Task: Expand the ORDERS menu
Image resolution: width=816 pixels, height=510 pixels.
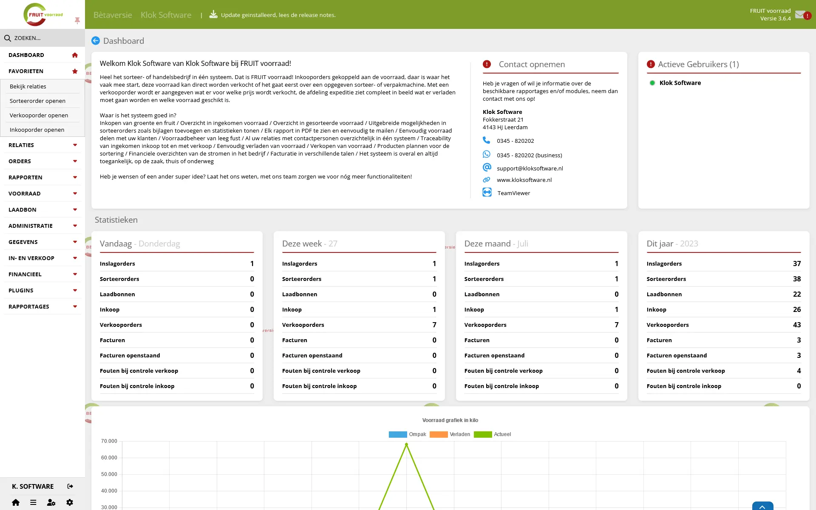Action: [42, 161]
